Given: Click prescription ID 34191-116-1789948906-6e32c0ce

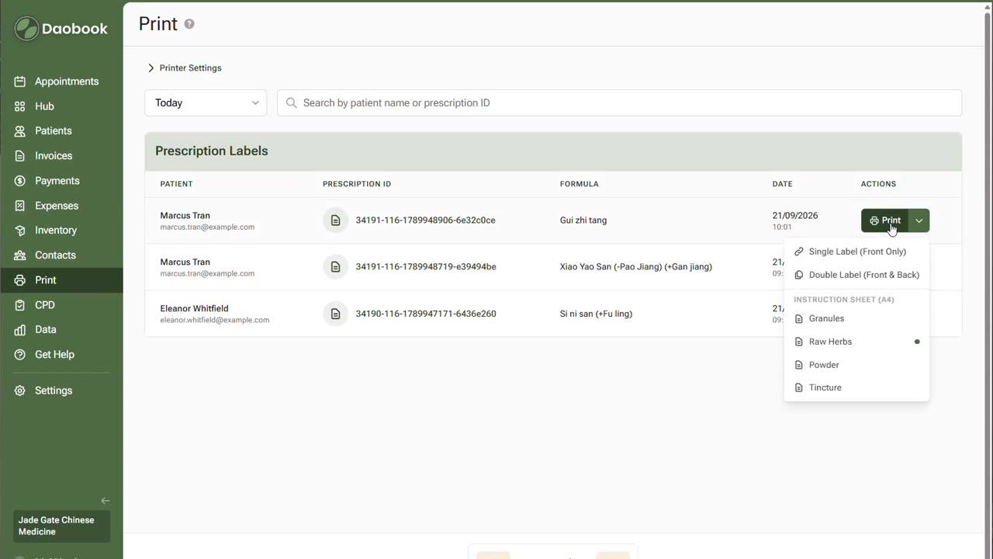Looking at the screenshot, I should click(x=425, y=220).
